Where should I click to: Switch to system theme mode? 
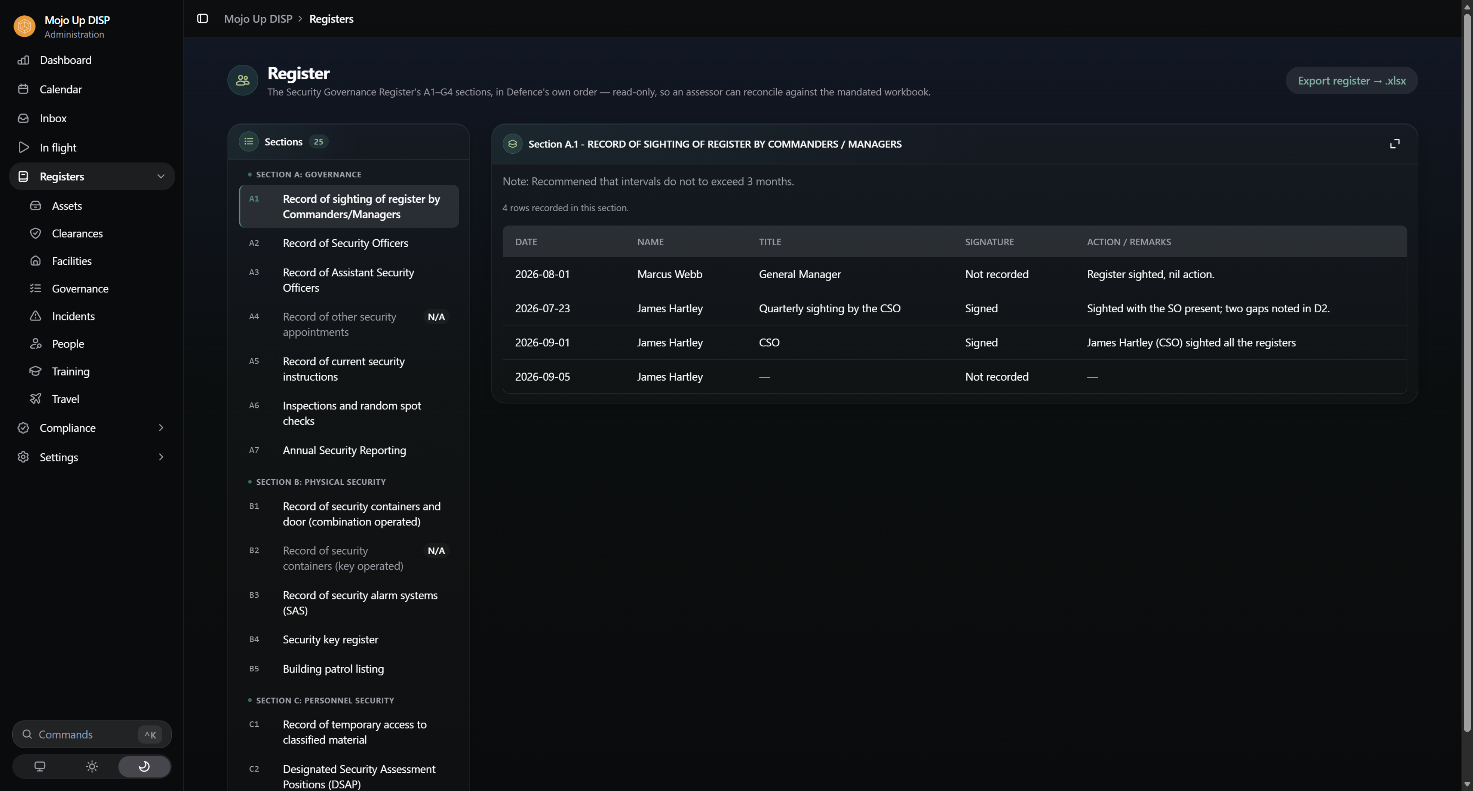40,766
